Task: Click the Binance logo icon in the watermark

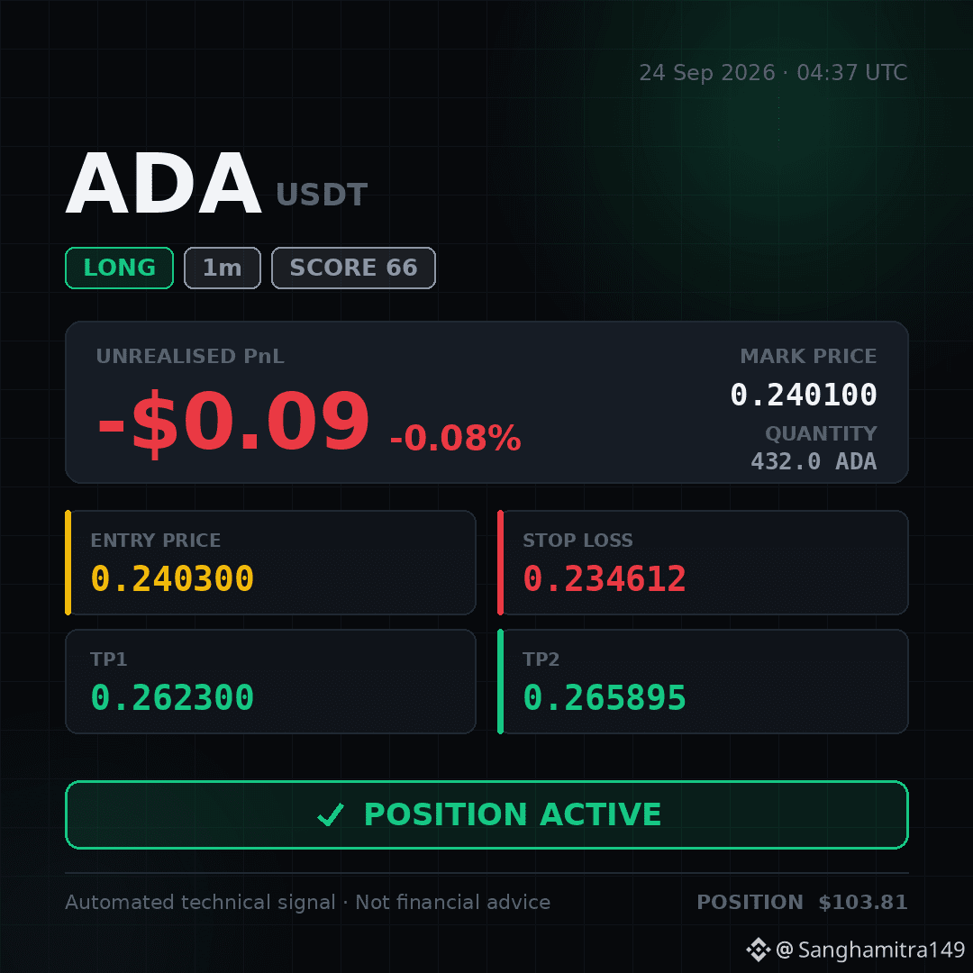Action: pos(758,950)
